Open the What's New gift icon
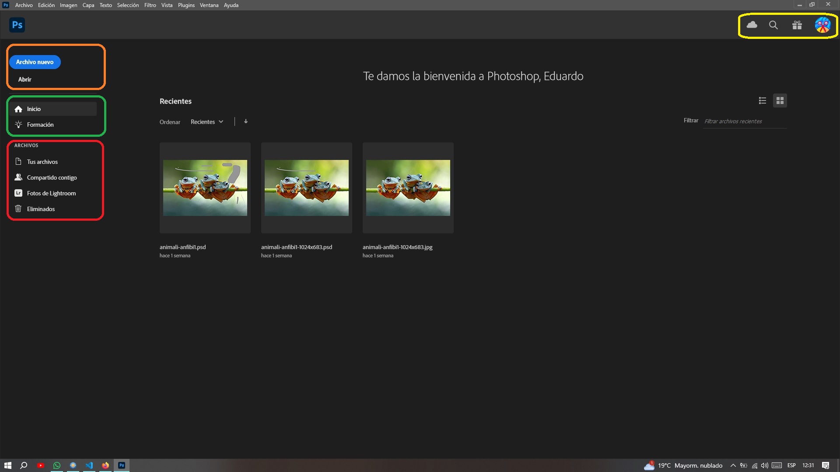The height and width of the screenshot is (472, 840). point(797,25)
